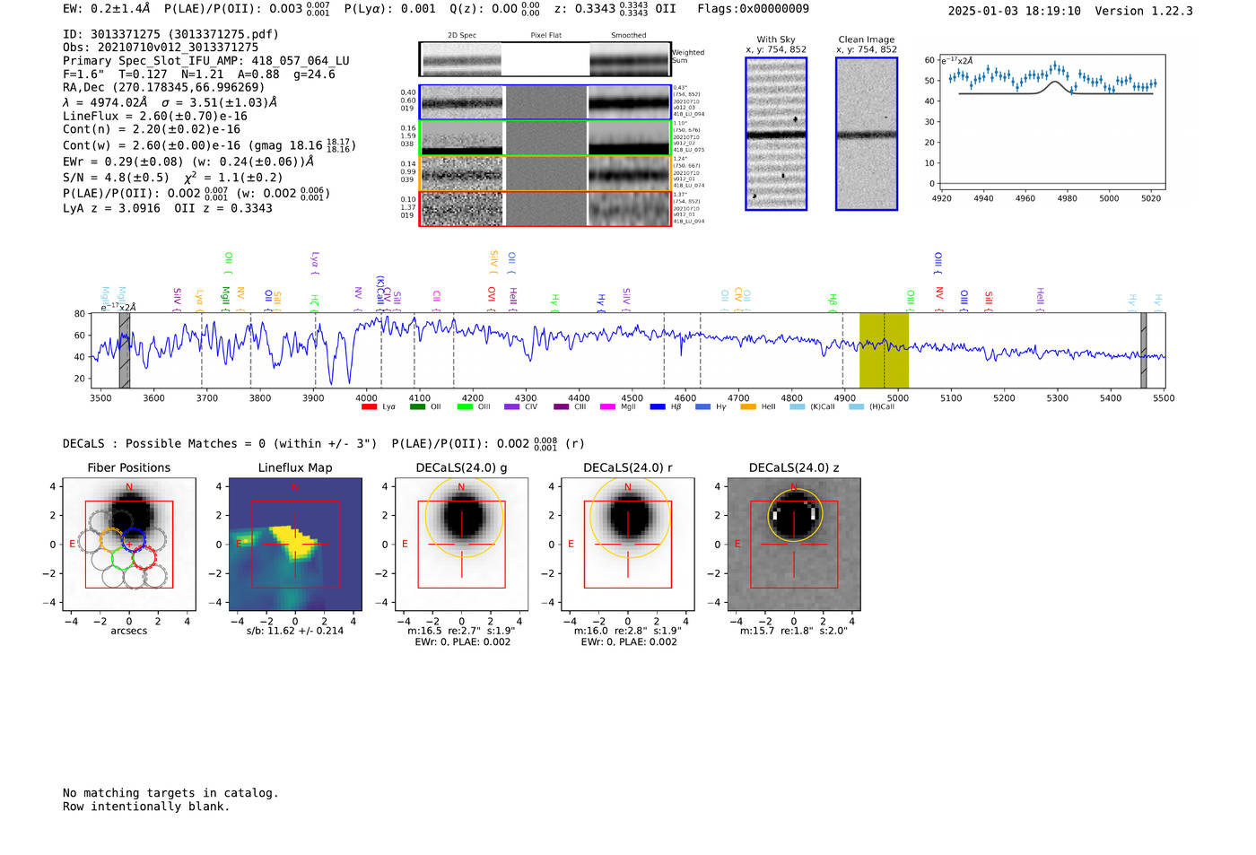Click the hatched gray band near 3550 Å
Screen dimensions: 1256x855
click(x=125, y=351)
